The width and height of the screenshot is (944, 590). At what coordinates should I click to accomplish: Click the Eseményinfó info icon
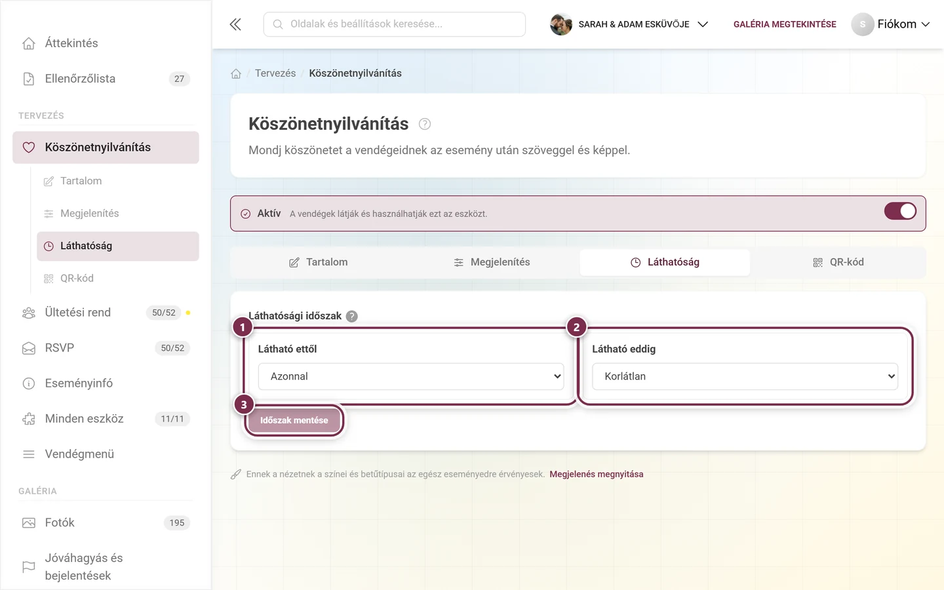click(x=29, y=383)
